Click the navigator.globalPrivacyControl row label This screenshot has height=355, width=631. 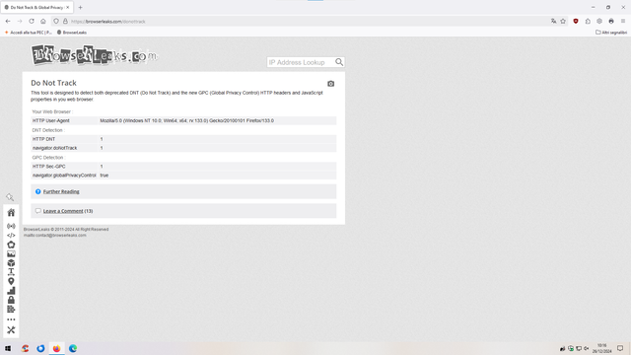point(64,176)
